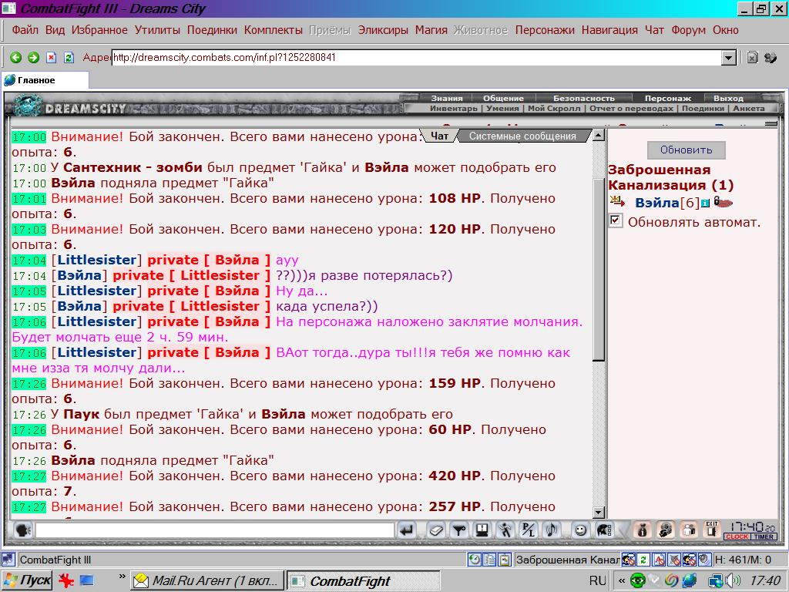Click the page icon right of address bar
Screen dimensions: 789x592
[752, 58]
